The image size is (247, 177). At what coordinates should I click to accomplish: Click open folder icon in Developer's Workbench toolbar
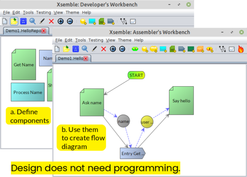14,21
